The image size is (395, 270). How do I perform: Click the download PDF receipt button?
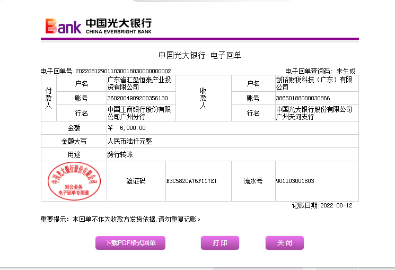click(x=130, y=243)
